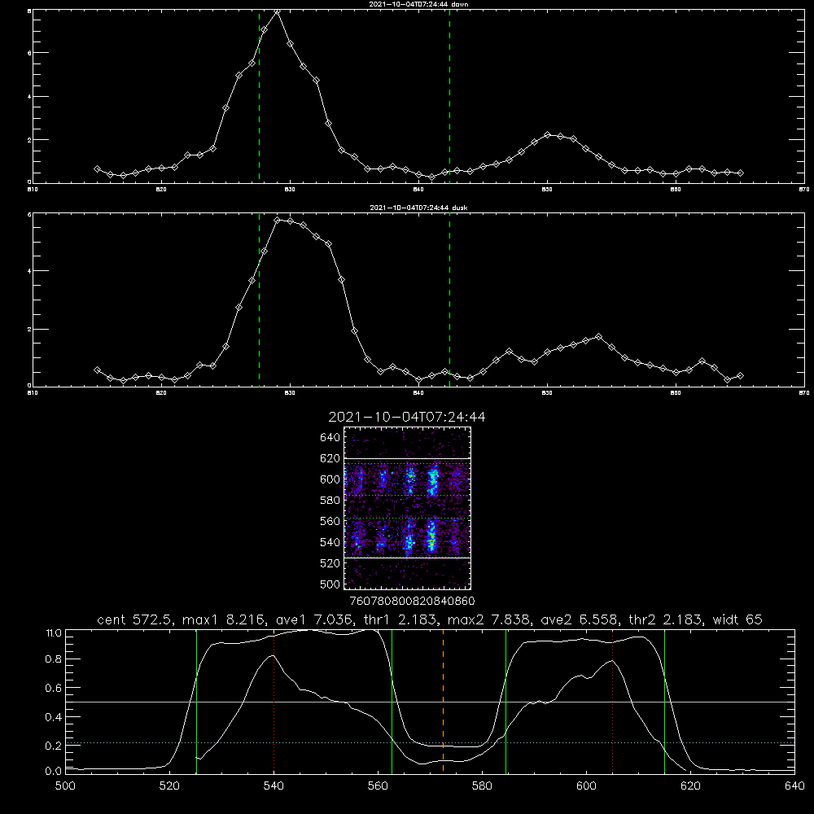Click the highest peak data point in the dawn plot
Viewport: 814px width, 814px height.
point(278,11)
